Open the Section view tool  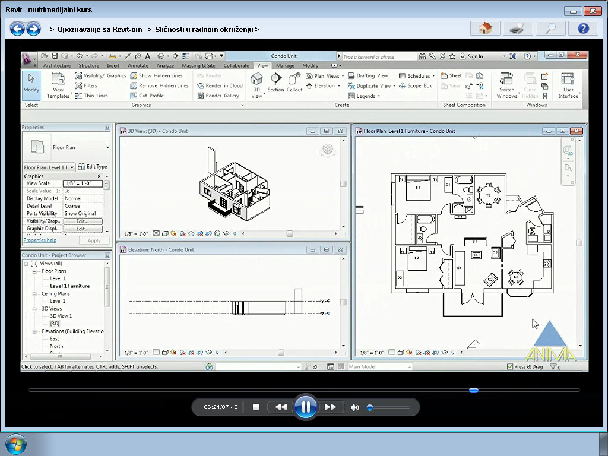pos(275,81)
